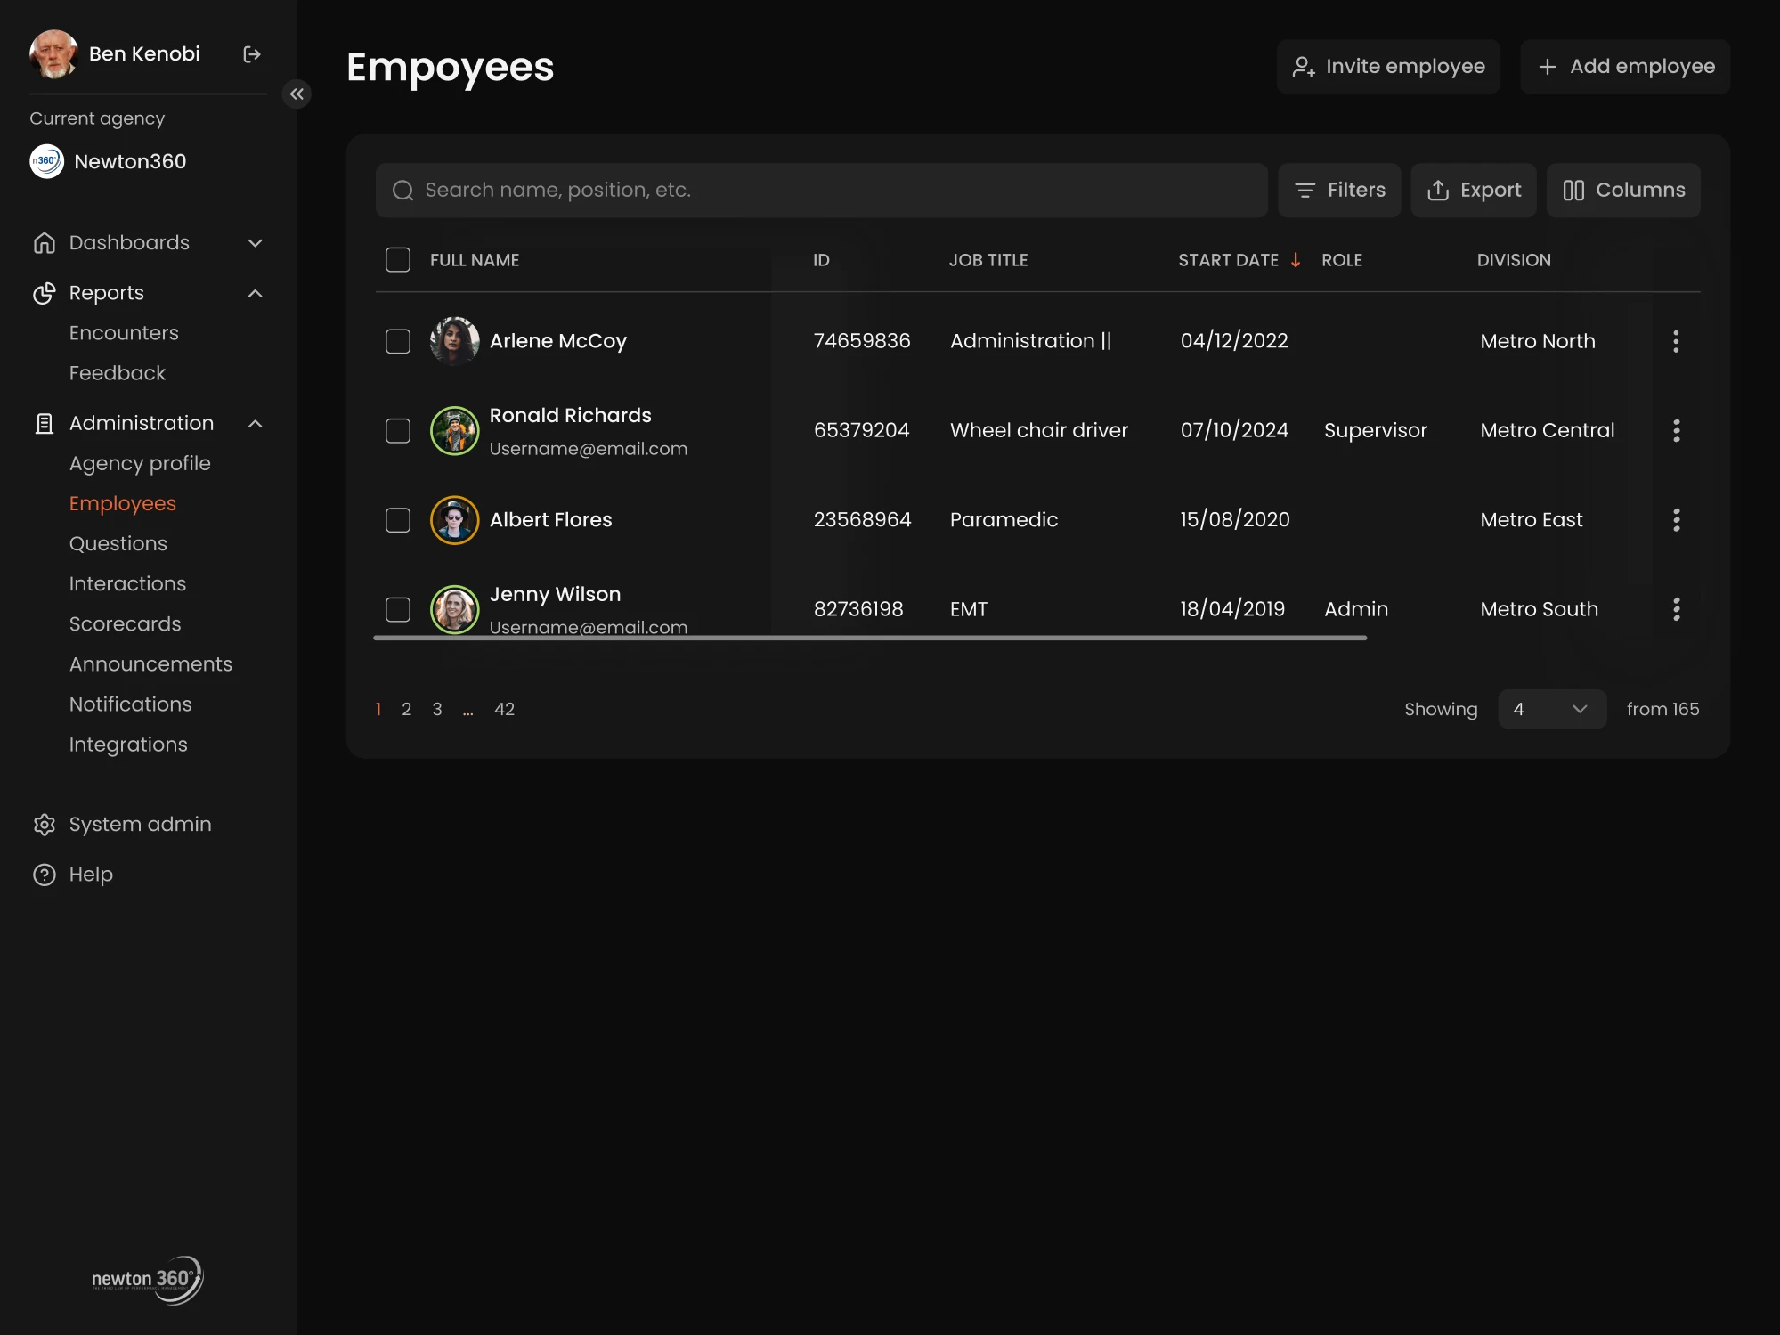The width and height of the screenshot is (1780, 1335).
Task: Check the select-all checkbox in table header
Action: [x=398, y=259]
